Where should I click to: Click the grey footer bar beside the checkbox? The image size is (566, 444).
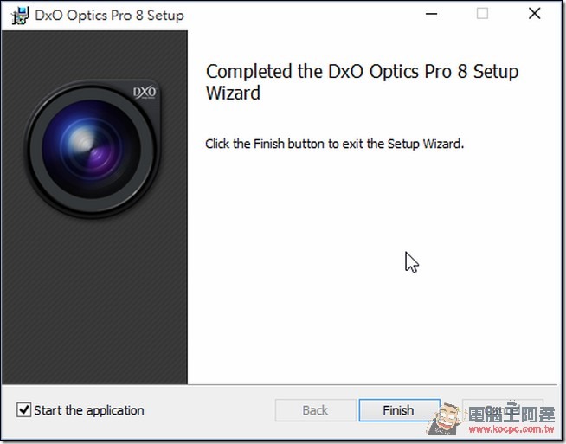tap(209, 411)
